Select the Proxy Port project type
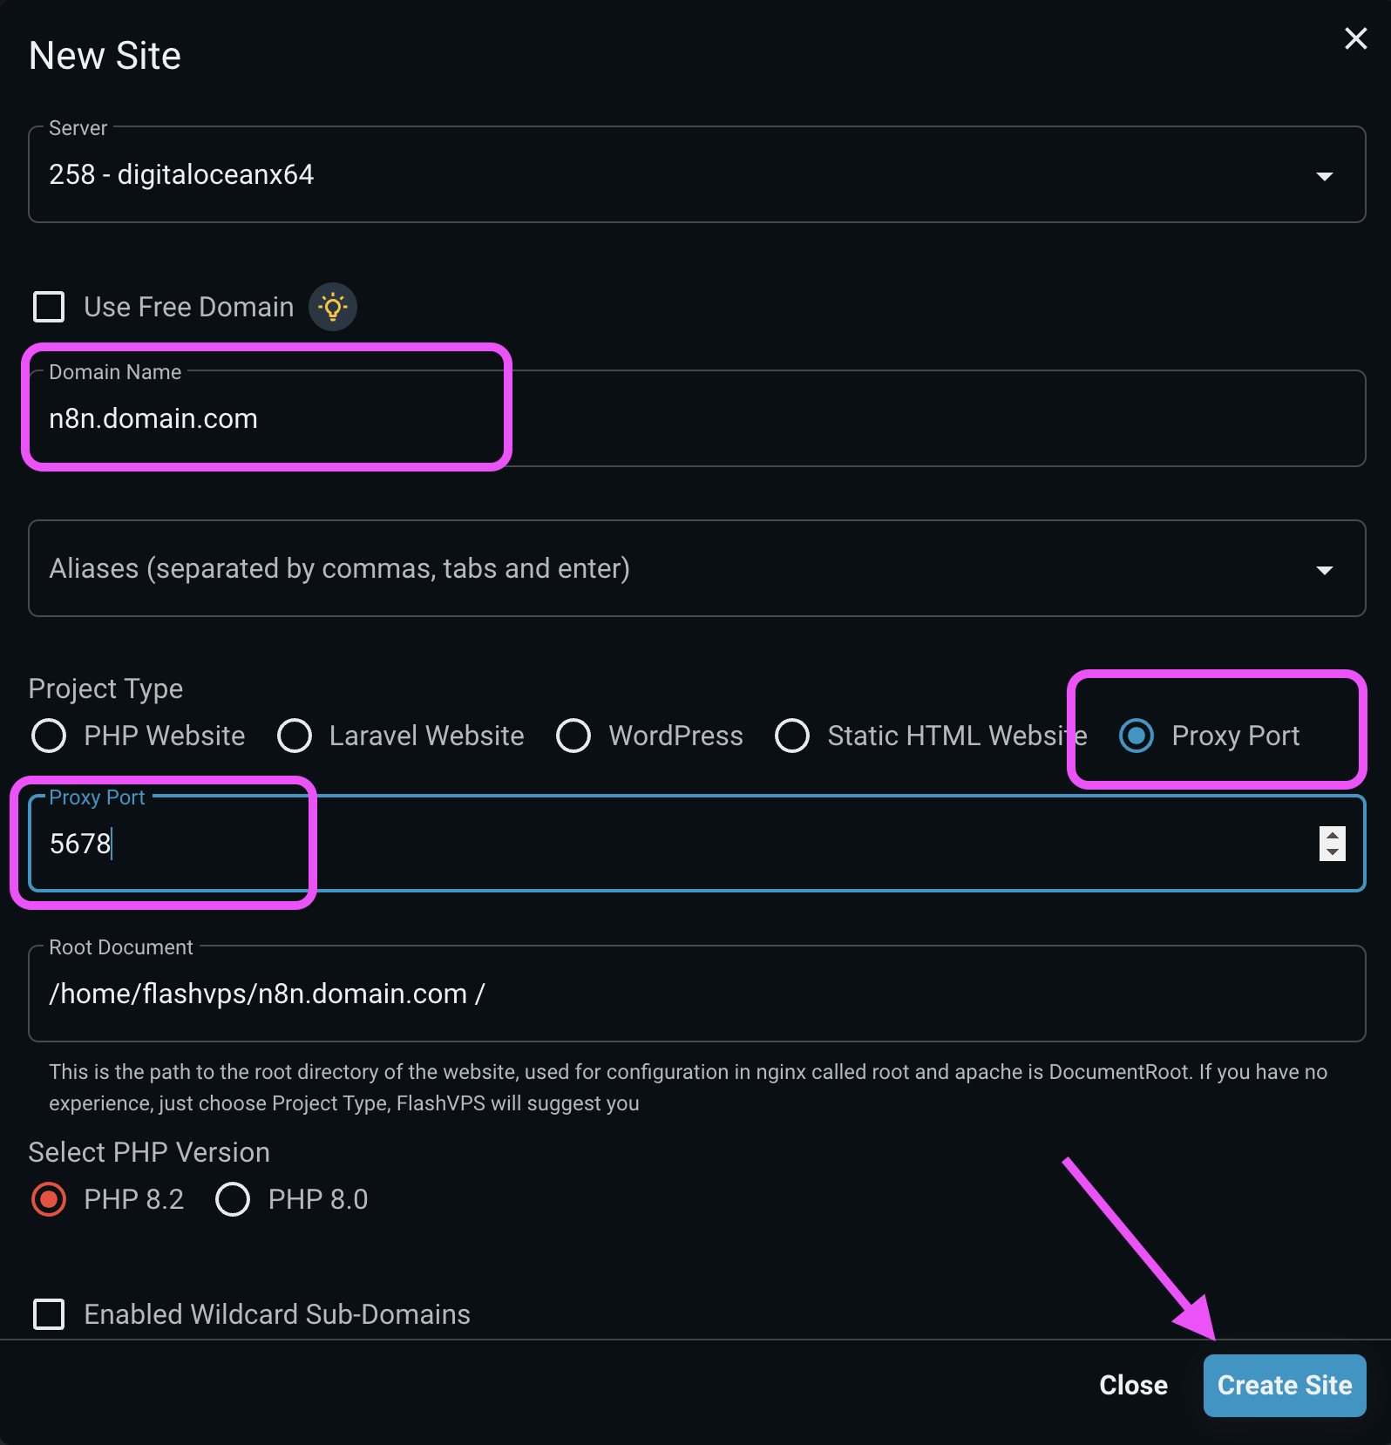 tap(1137, 736)
